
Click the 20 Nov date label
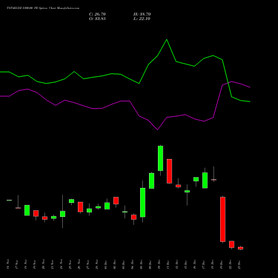coord(43,264)
